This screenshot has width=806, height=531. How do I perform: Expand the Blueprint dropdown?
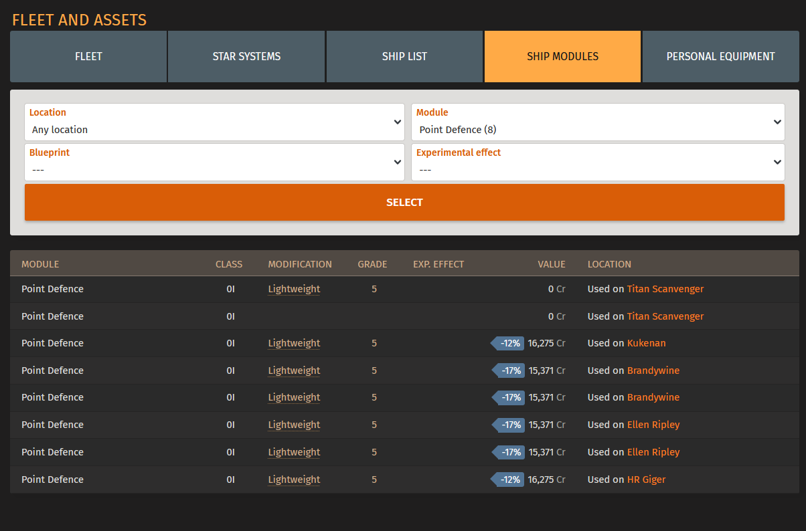click(215, 162)
